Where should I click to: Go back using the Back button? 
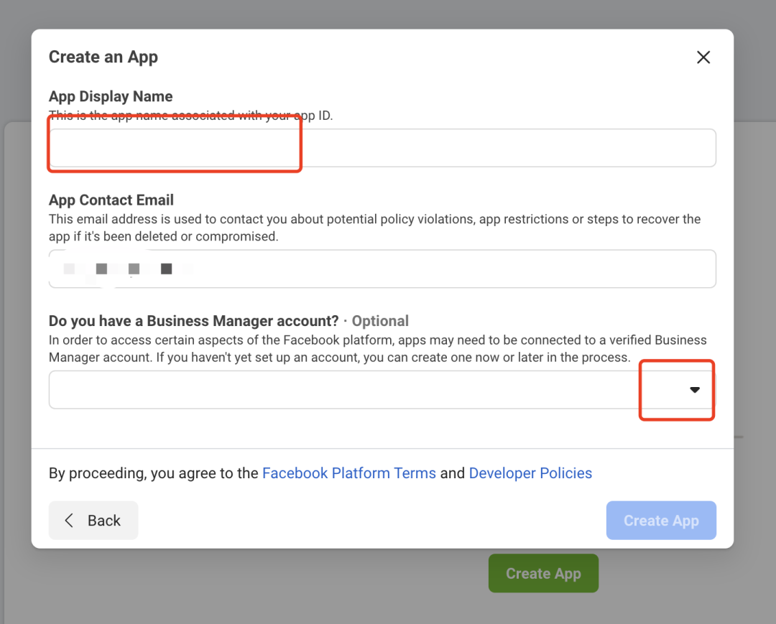(x=93, y=521)
